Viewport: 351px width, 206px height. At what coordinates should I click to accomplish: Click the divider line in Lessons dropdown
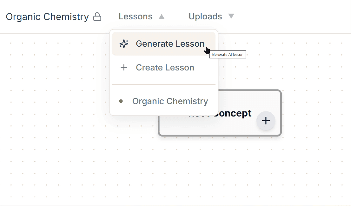click(x=163, y=84)
